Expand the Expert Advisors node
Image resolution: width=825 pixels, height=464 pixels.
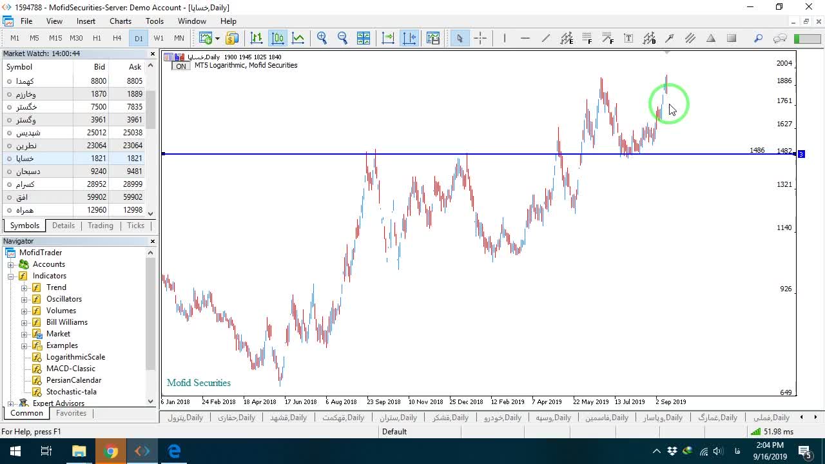click(11, 403)
